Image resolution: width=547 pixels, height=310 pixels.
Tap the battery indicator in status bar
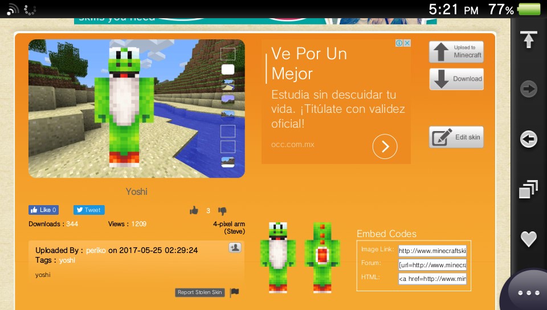tap(529, 9)
